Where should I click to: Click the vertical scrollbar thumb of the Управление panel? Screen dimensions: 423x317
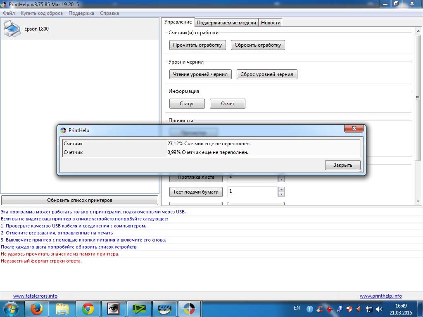coord(418,98)
